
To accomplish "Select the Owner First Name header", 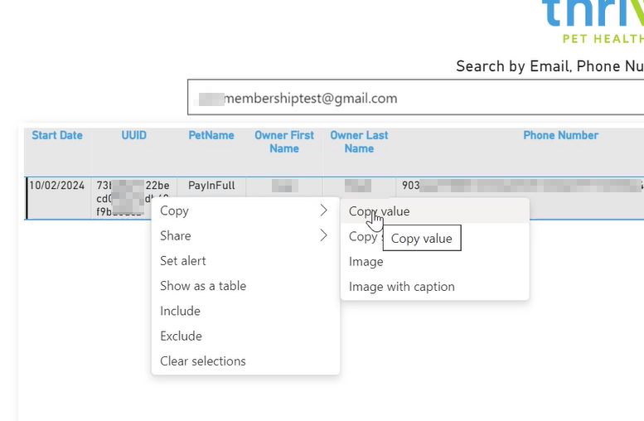I will pos(284,142).
